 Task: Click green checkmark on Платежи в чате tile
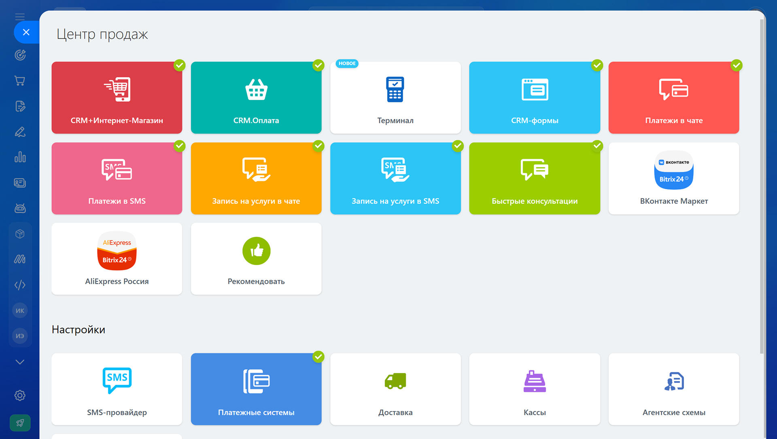tap(736, 65)
